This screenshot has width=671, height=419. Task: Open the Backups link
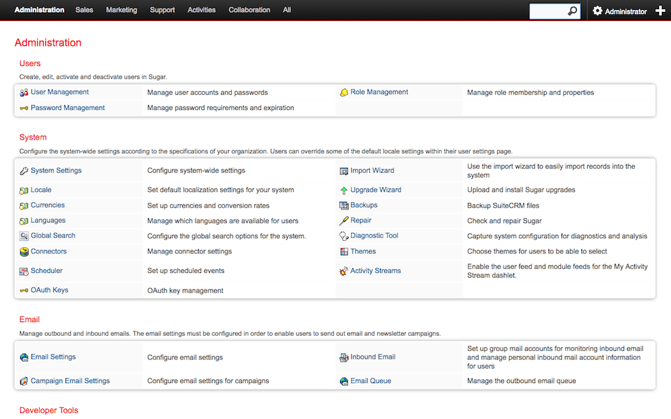pos(364,206)
